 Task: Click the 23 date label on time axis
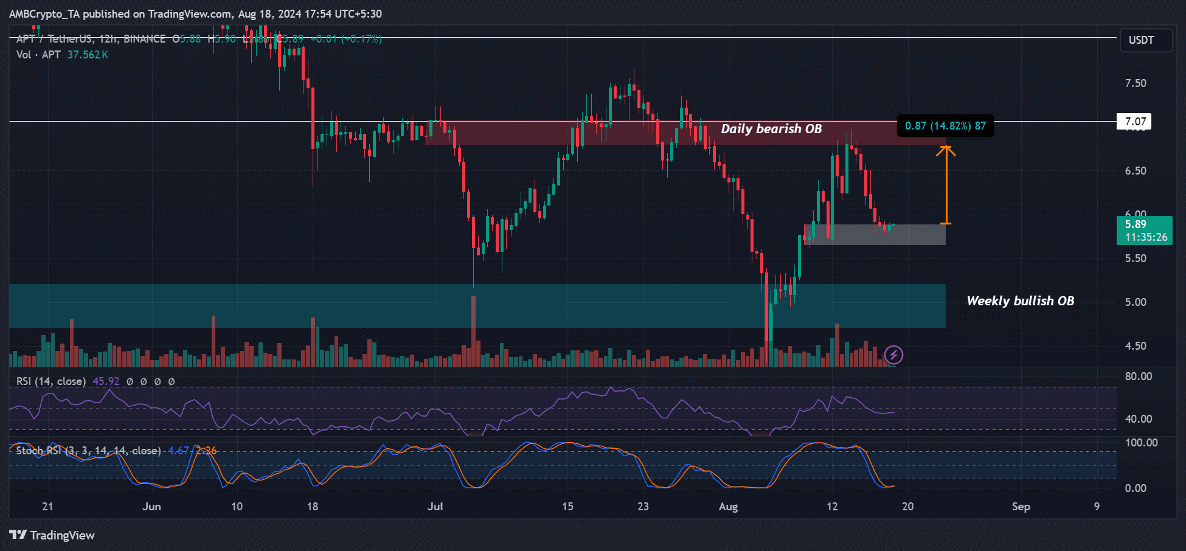coord(643,507)
